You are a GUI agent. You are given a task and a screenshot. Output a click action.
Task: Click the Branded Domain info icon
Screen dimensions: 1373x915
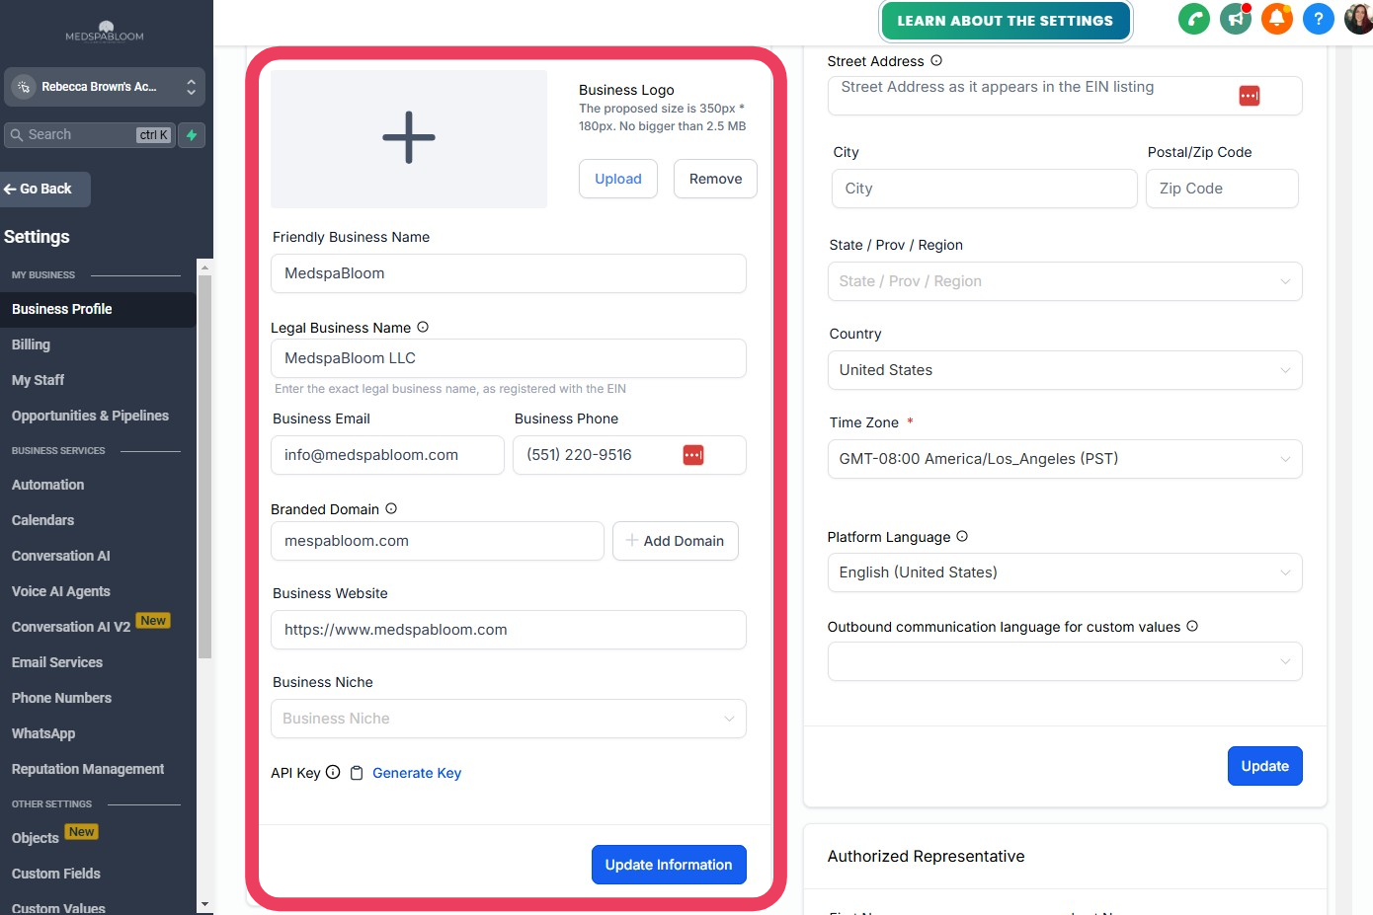pos(391,508)
